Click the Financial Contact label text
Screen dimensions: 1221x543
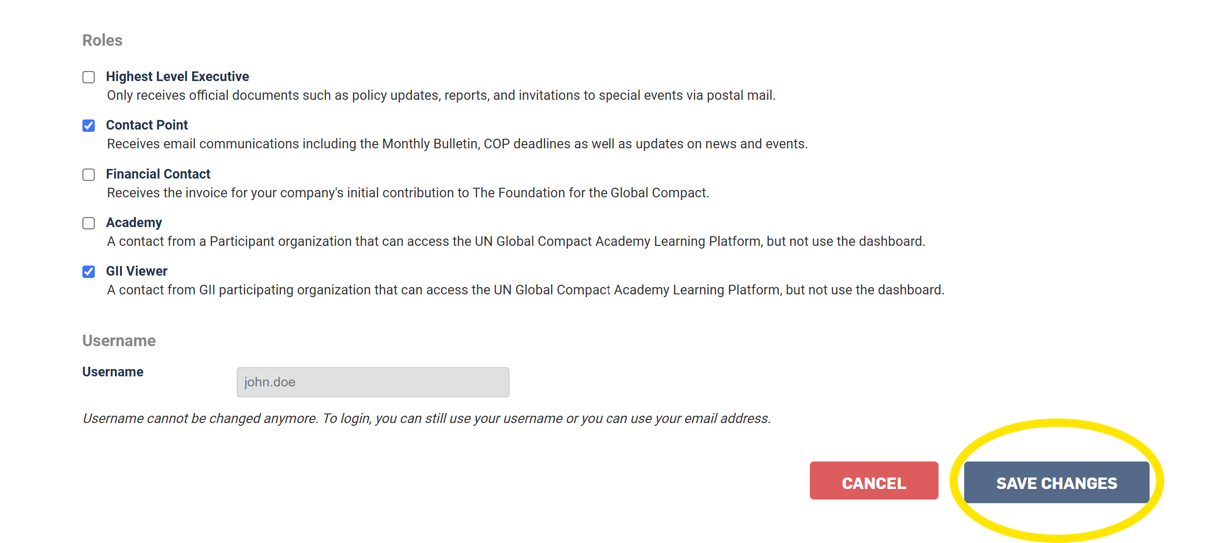click(x=158, y=174)
